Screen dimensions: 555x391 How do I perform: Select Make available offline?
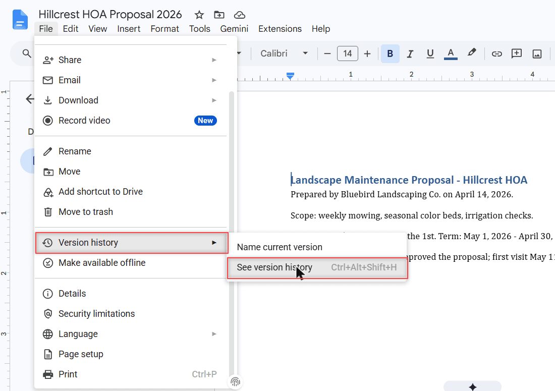click(x=131, y=262)
